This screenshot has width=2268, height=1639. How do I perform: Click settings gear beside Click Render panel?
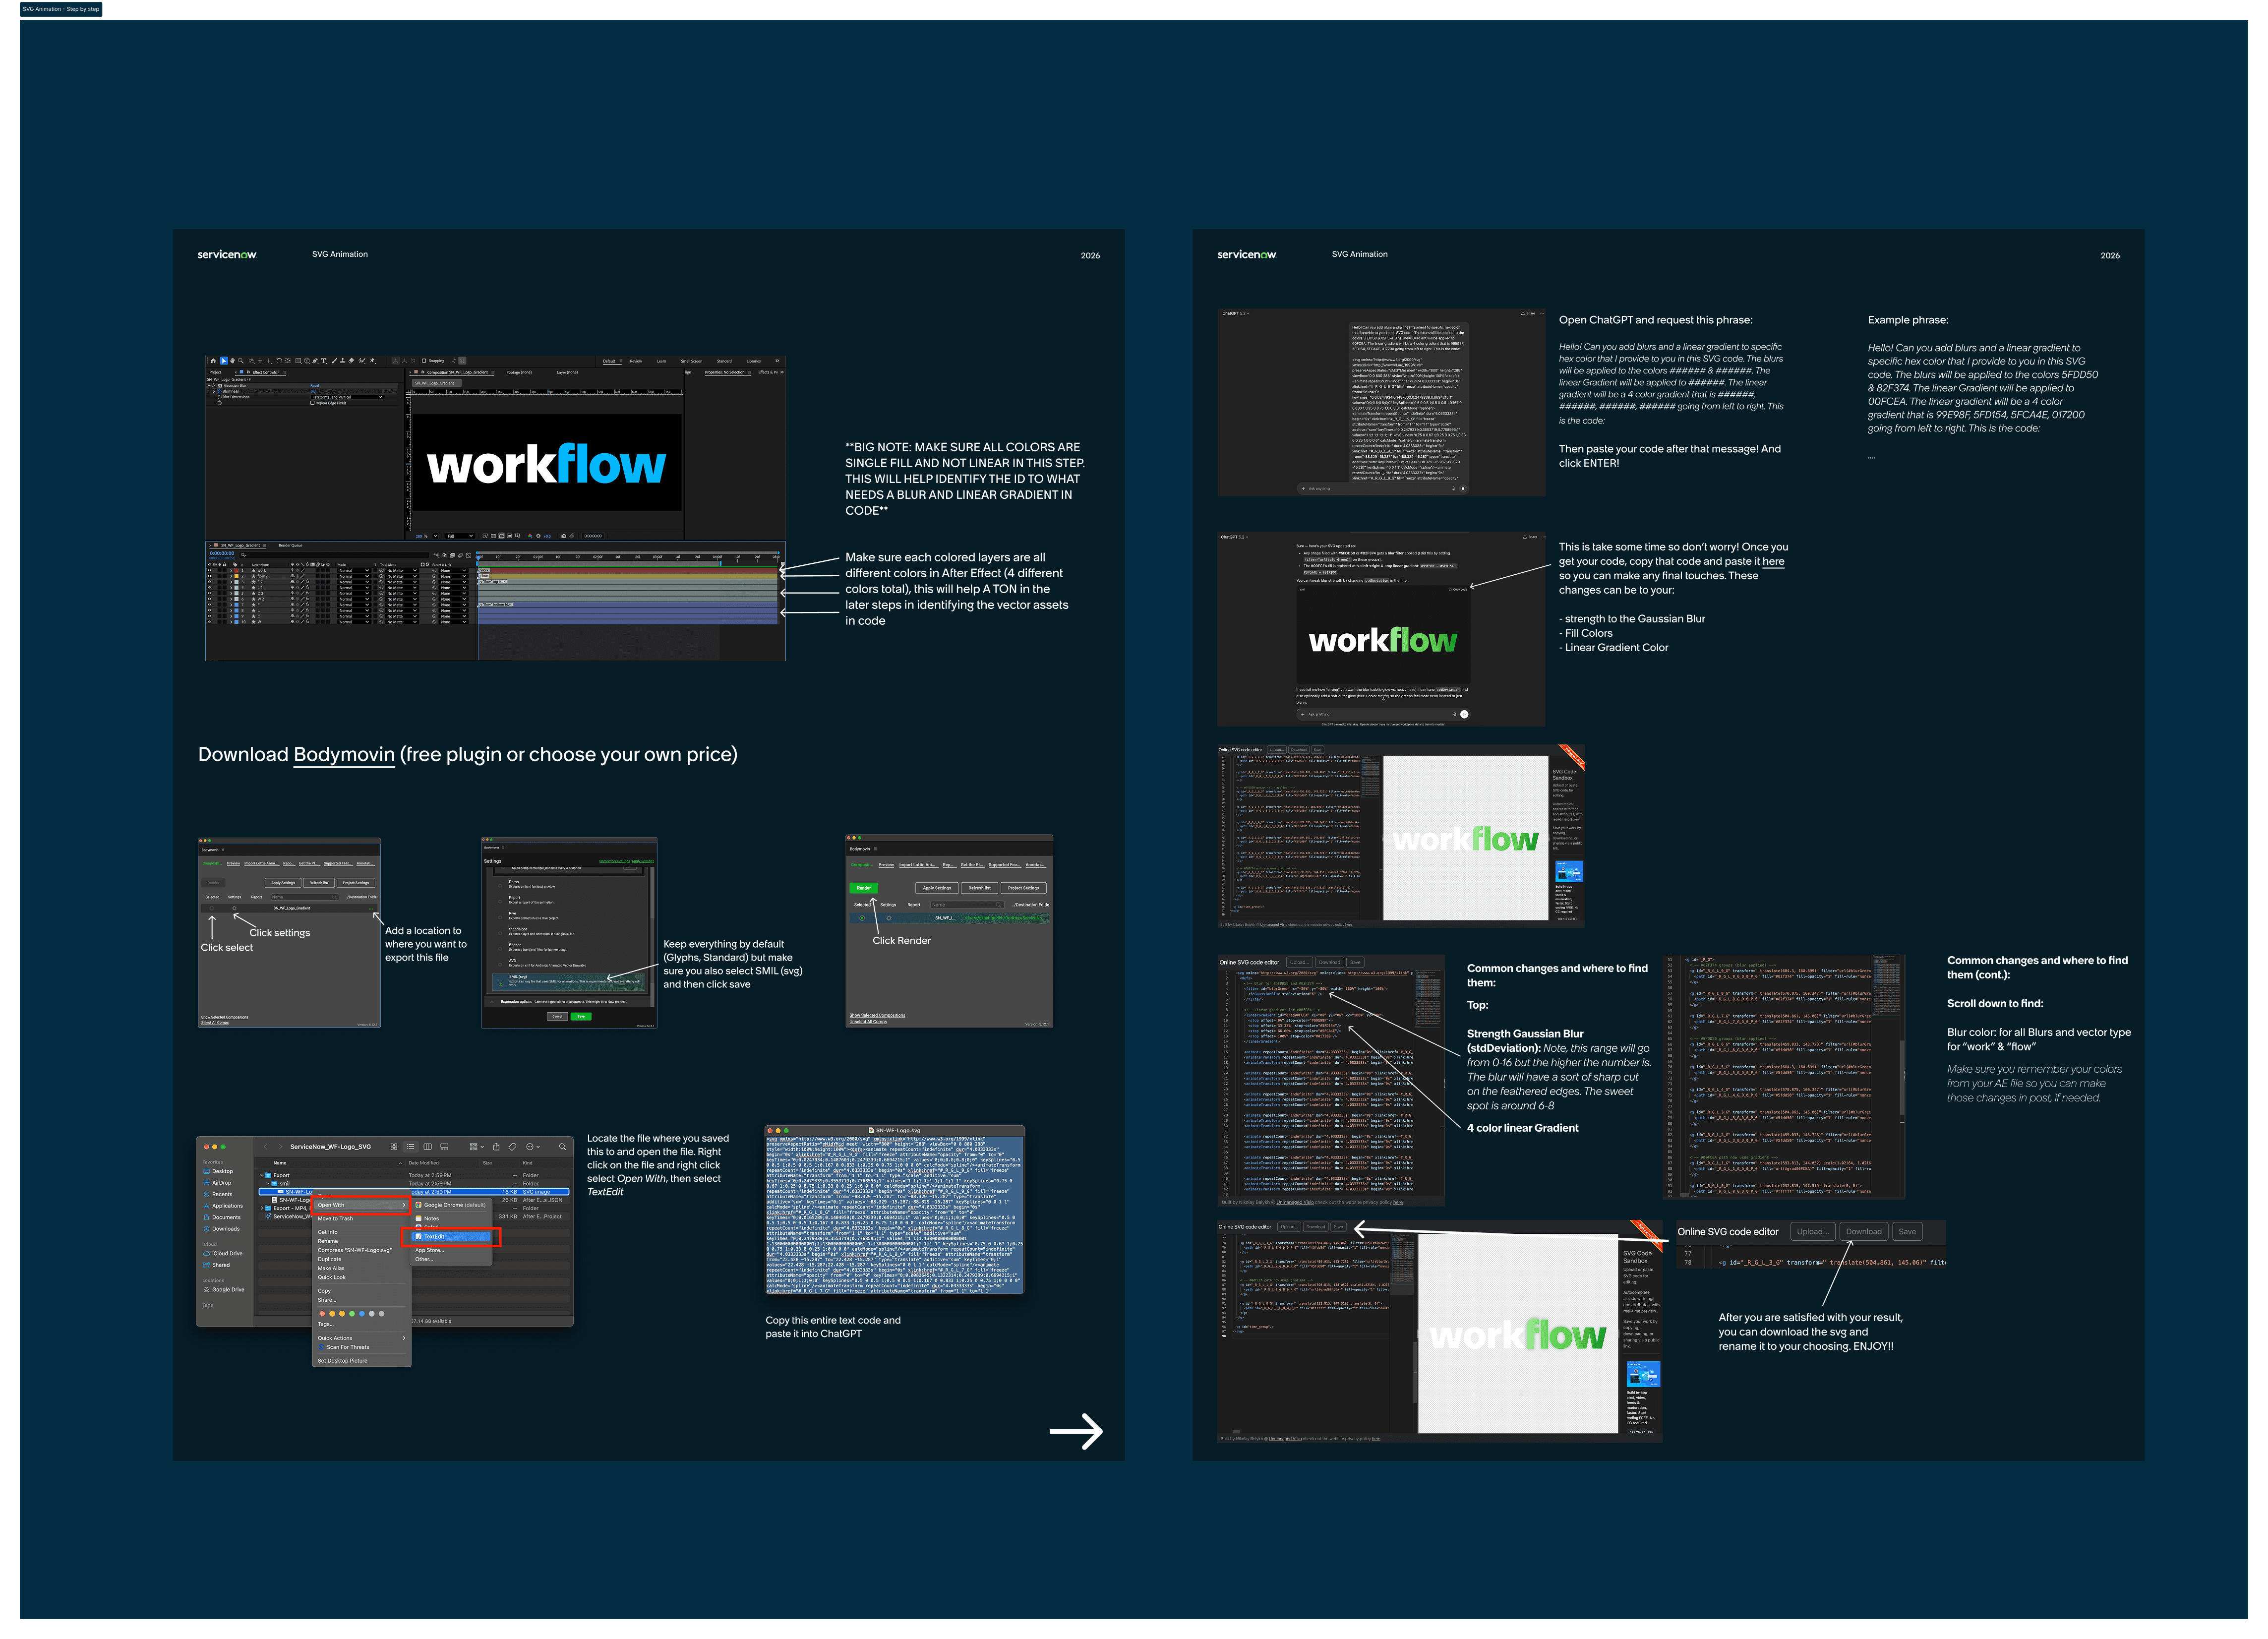(x=888, y=918)
